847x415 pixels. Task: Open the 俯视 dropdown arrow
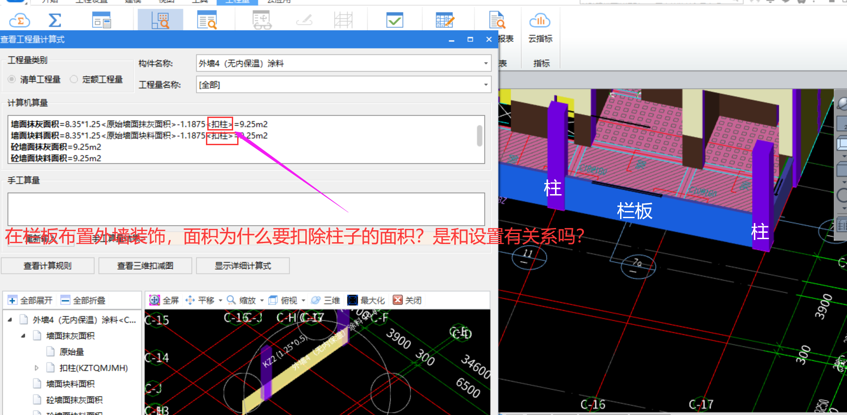tap(304, 301)
